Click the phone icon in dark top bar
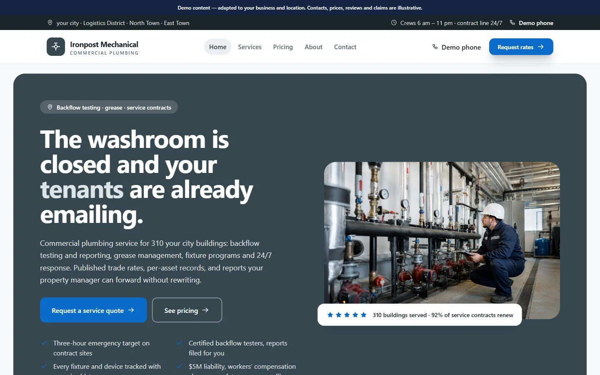 click(512, 23)
